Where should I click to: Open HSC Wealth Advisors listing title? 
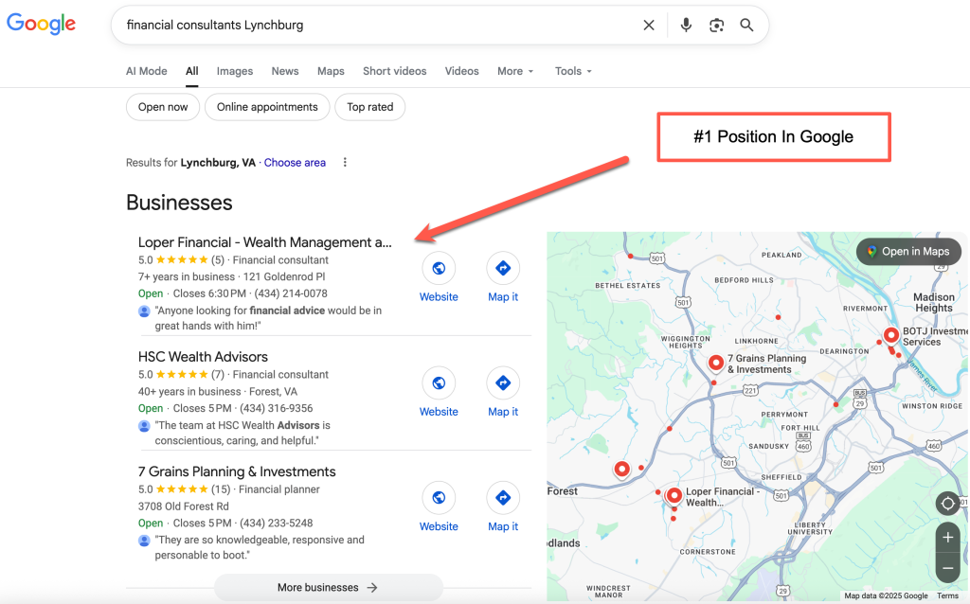pos(203,357)
